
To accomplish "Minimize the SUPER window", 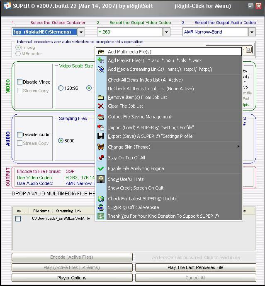I will pyautogui.click(x=250, y=6).
